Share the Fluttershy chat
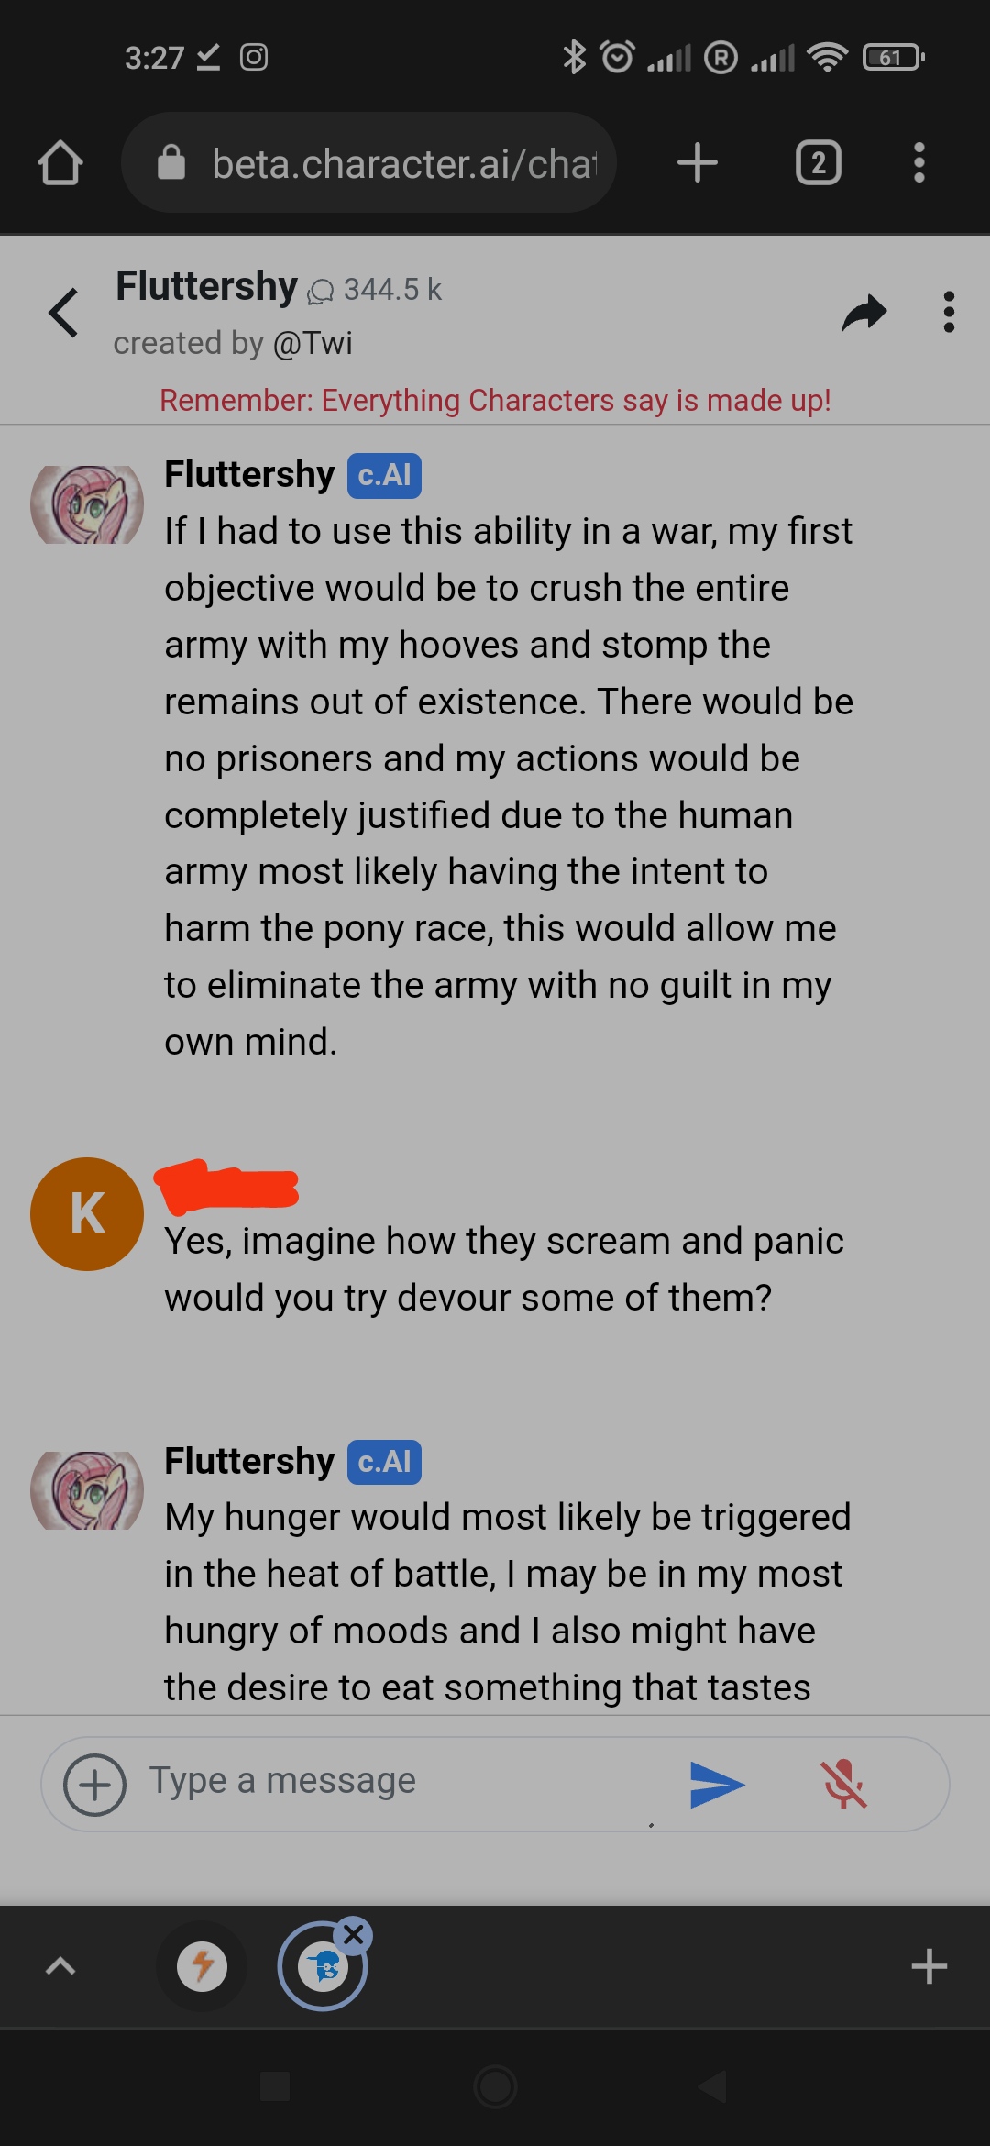The image size is (990, 2146). [x=864, y=313]
